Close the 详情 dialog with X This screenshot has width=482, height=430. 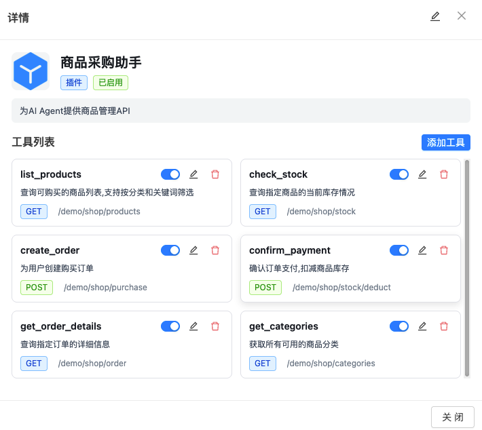[x=462, y=16]
